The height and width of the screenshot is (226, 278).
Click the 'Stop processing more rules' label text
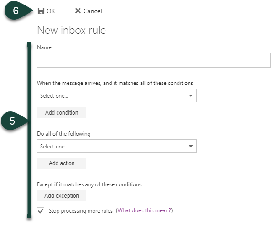pos(81,210)
